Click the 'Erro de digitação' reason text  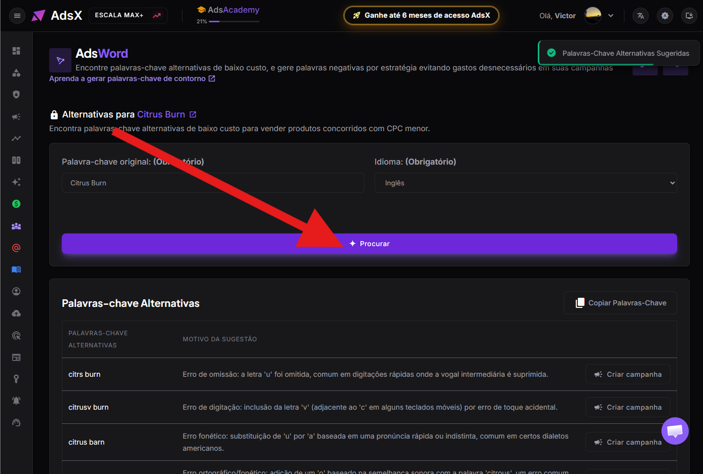tap(370, 407)
